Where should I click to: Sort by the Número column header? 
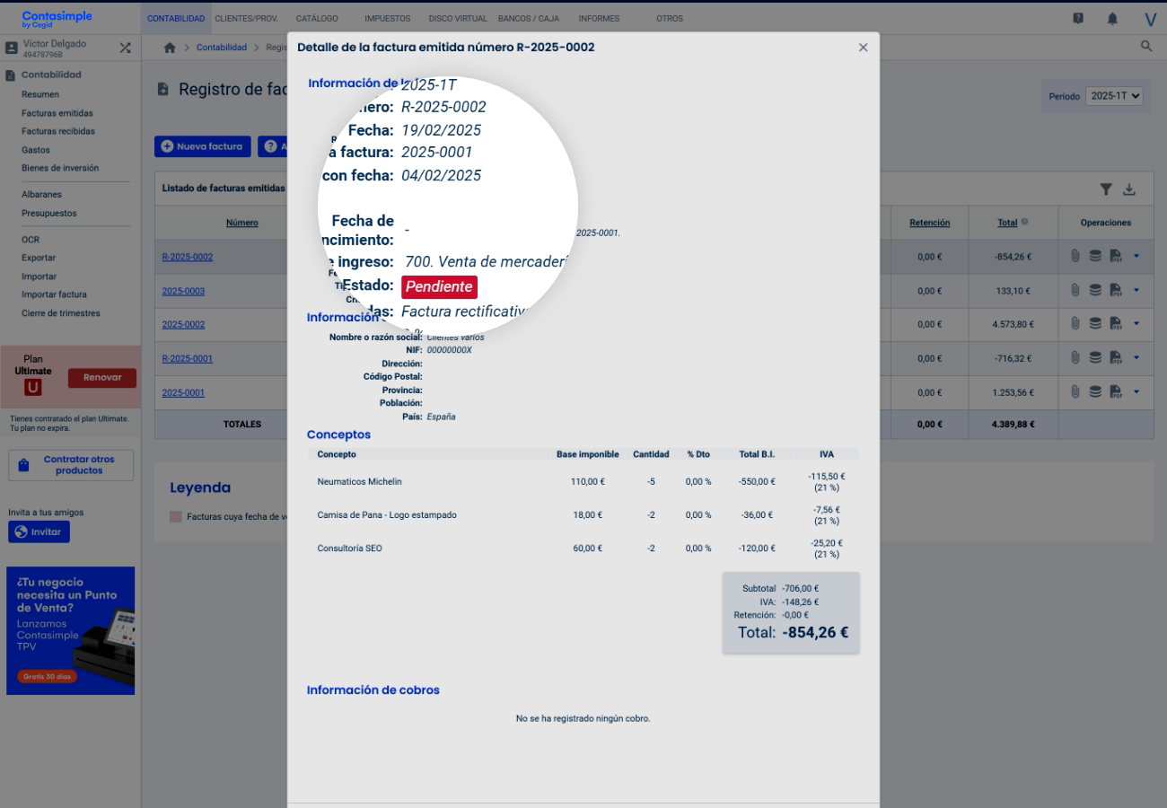242,223
